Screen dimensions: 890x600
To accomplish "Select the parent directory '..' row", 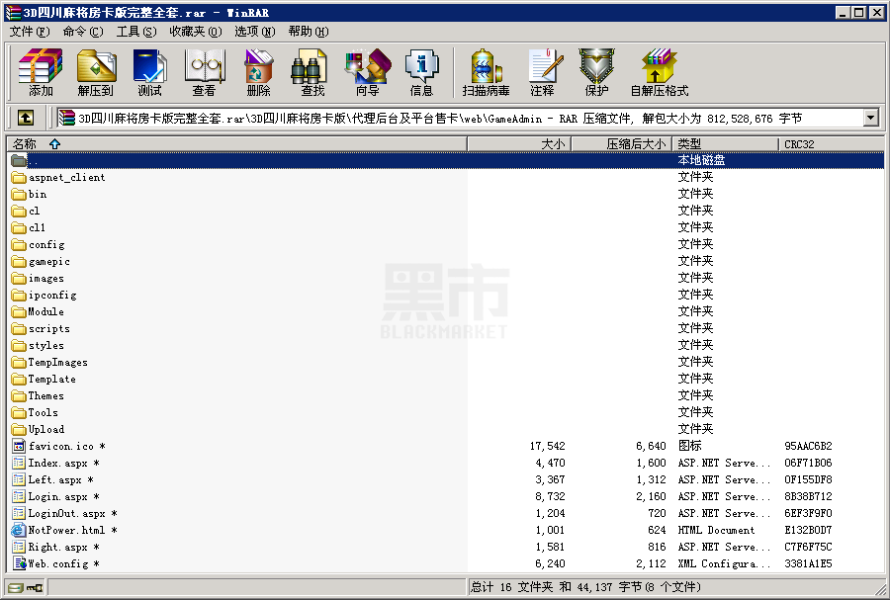I will (x=446, y=160).
